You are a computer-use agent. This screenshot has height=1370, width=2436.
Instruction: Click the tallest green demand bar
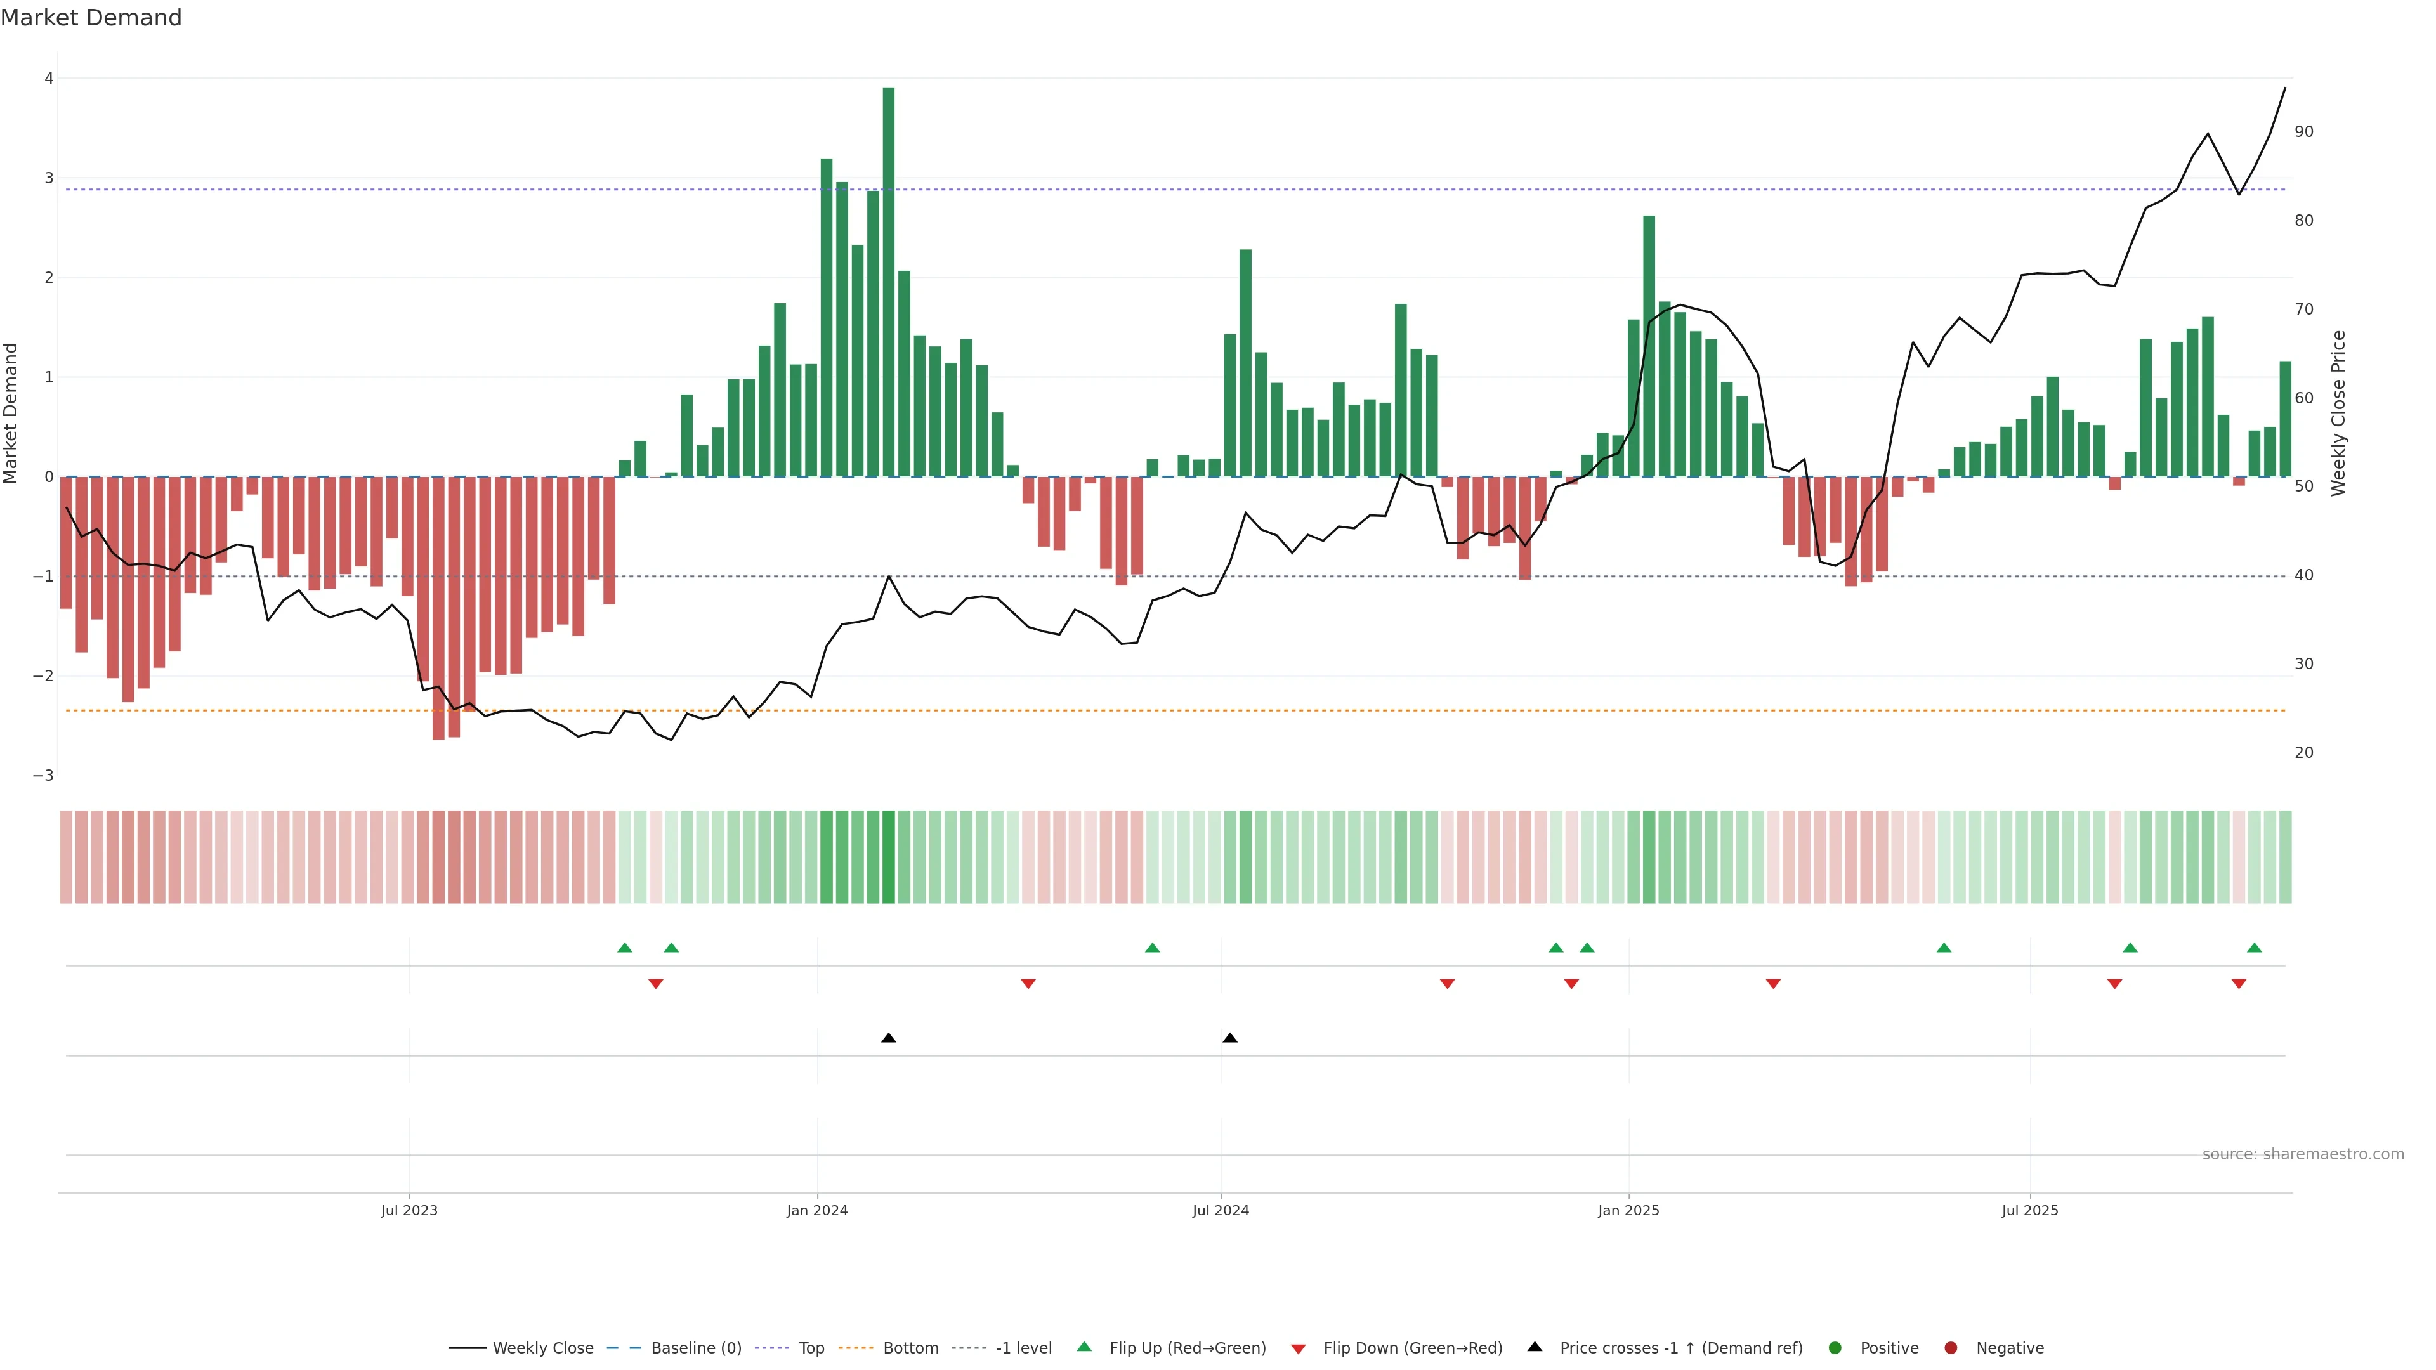tap(888, 284)
